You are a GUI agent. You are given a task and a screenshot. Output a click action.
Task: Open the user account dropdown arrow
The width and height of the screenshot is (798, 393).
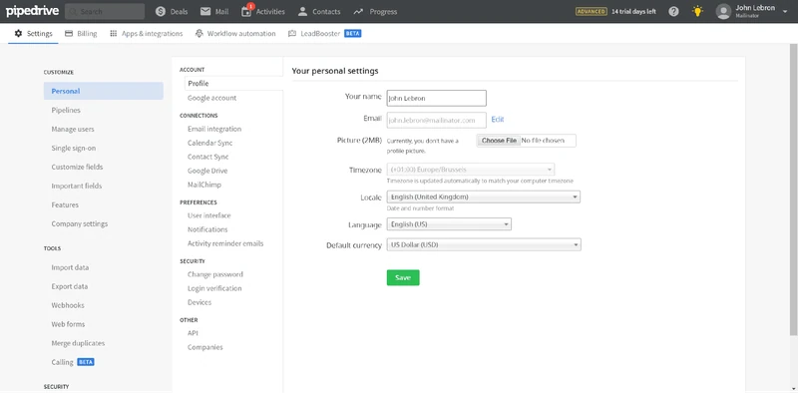785,11
